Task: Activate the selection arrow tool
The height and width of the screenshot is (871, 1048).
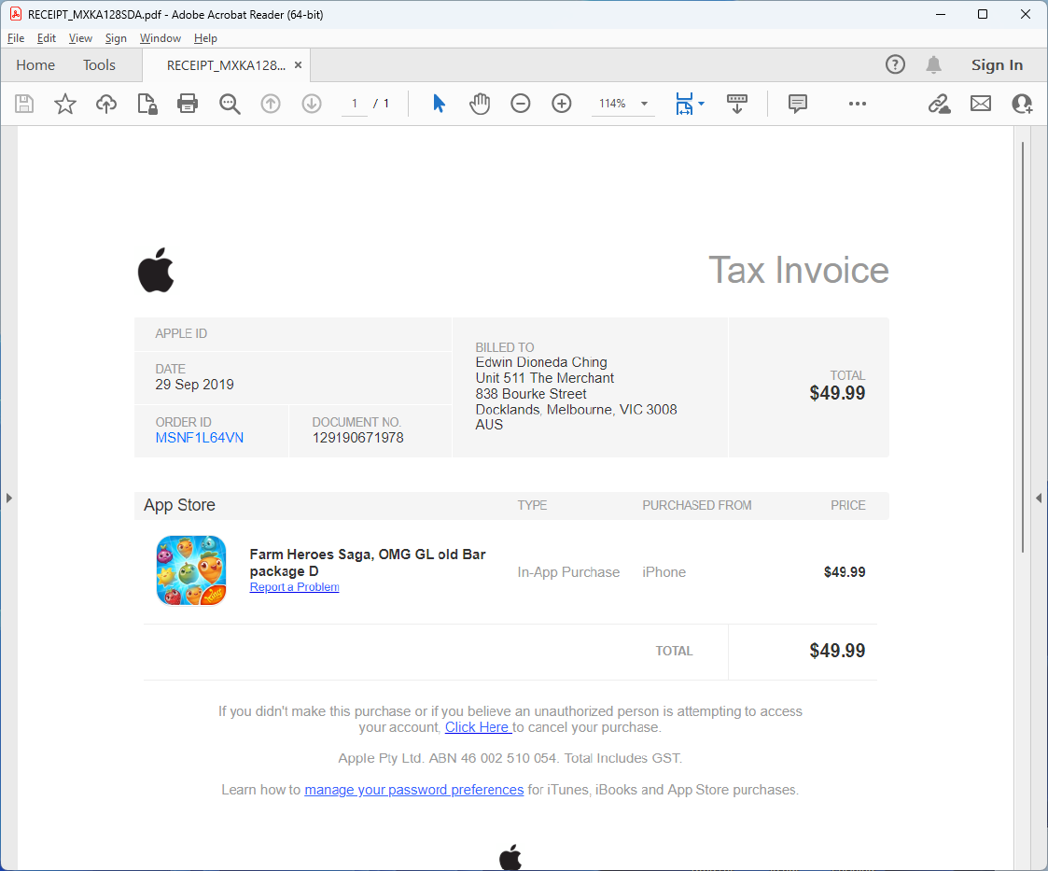Action: (x=439, y=104)
